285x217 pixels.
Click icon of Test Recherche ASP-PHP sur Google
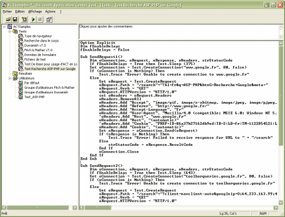(x=21, y=69)
